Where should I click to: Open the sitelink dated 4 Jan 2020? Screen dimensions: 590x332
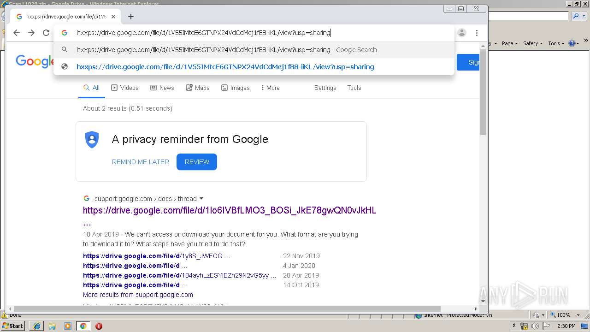point(135,266)
